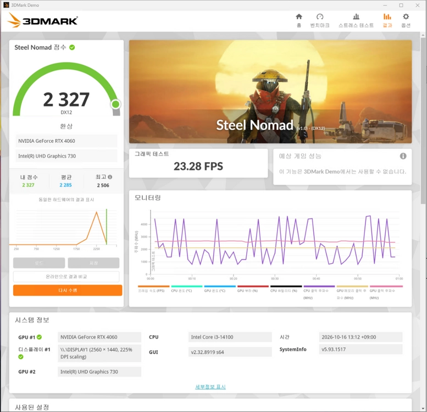
Task: Toggle the CPU 유틸리티 (%) black legend
Action: tap(286, 286)
